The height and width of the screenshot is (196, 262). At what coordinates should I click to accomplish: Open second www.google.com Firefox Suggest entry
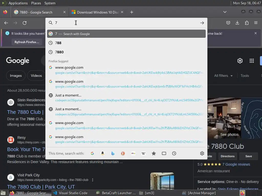126,84
